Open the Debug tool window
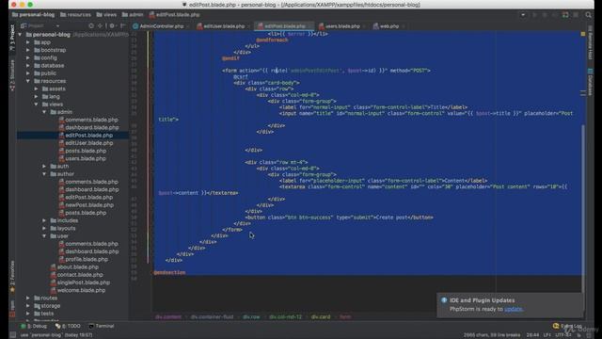The height and width of the screenshot is (339, 602). (34, 326)
